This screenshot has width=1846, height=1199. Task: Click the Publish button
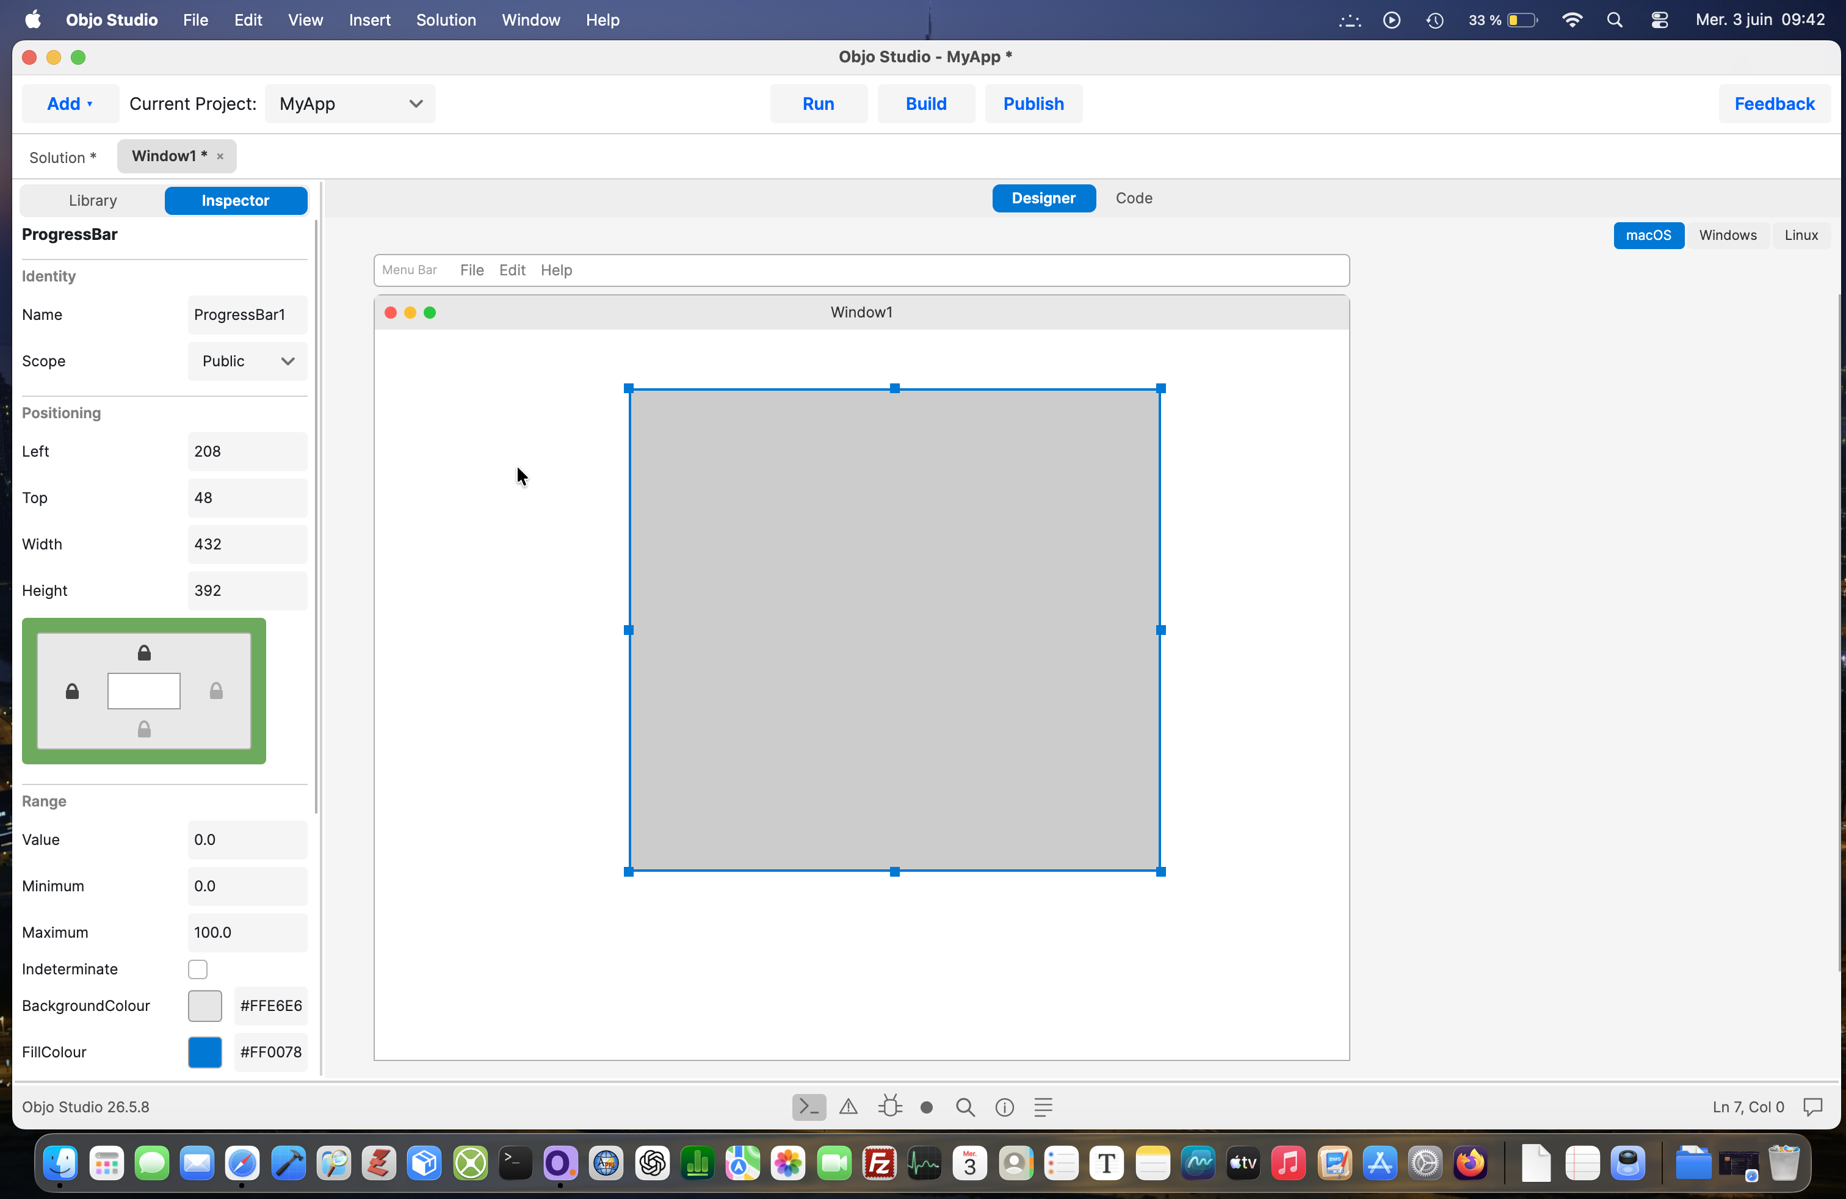(1033, 104)
